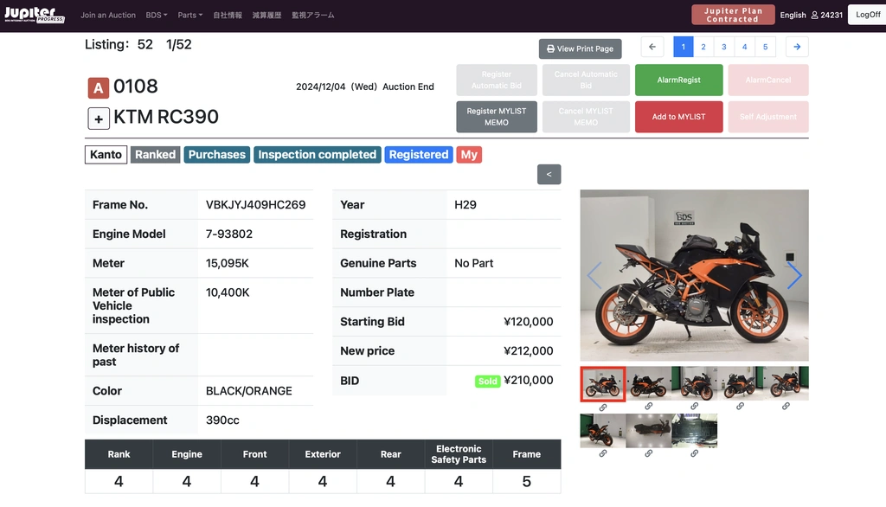Go to page 4
Viewport: 886px width, 507px height.
(745, 47)
